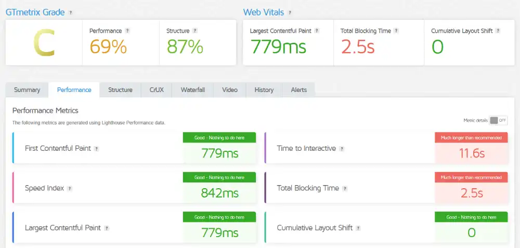Click help icon beside Structure score

coord(195,31)
